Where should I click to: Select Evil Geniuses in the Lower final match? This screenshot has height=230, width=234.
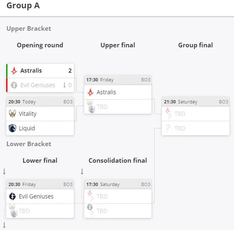(40, 196)
